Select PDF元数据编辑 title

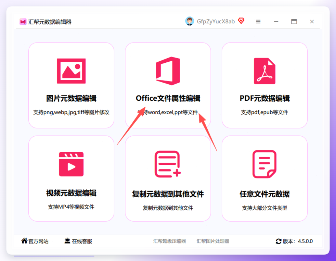[264, 98]
